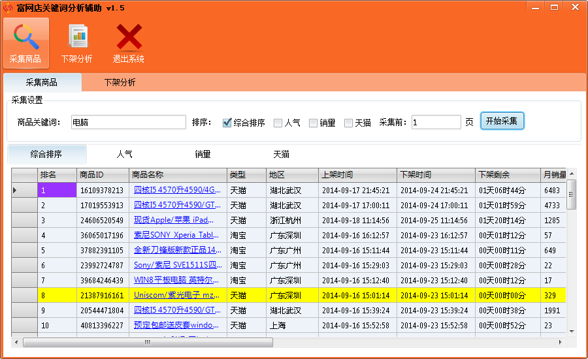Click the 采集商品 magnifier toolbar icon

point(25,38)
